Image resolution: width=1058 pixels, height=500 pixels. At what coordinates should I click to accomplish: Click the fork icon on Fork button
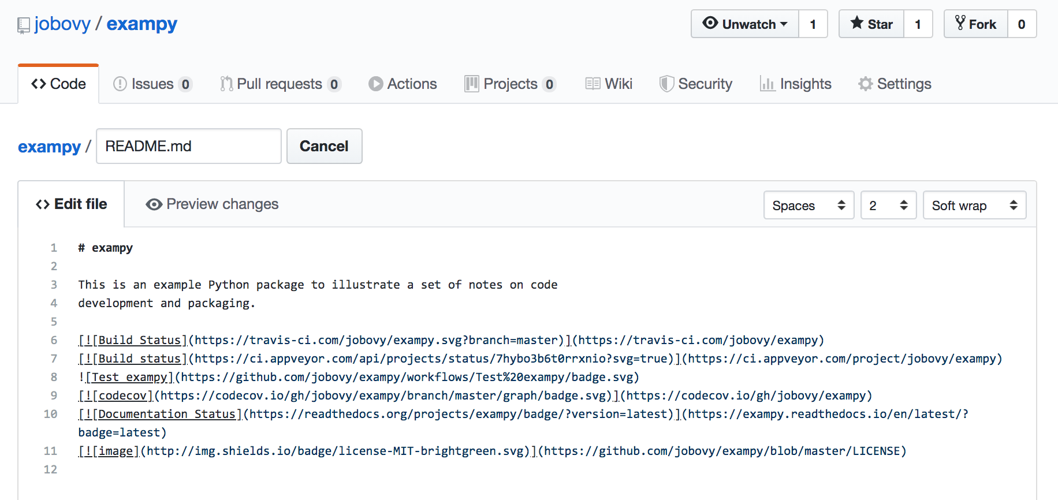[960, 23]
